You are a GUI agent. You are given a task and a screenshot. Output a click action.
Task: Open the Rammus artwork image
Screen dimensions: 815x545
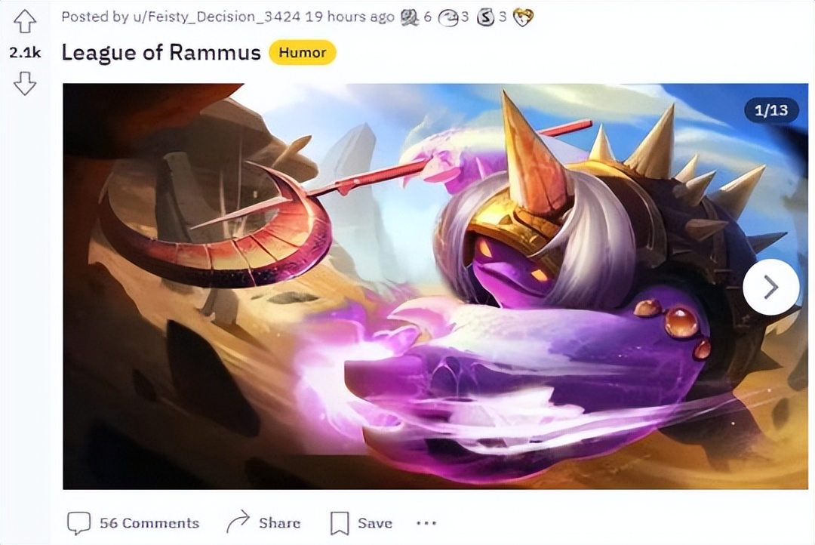click(435, 287)
